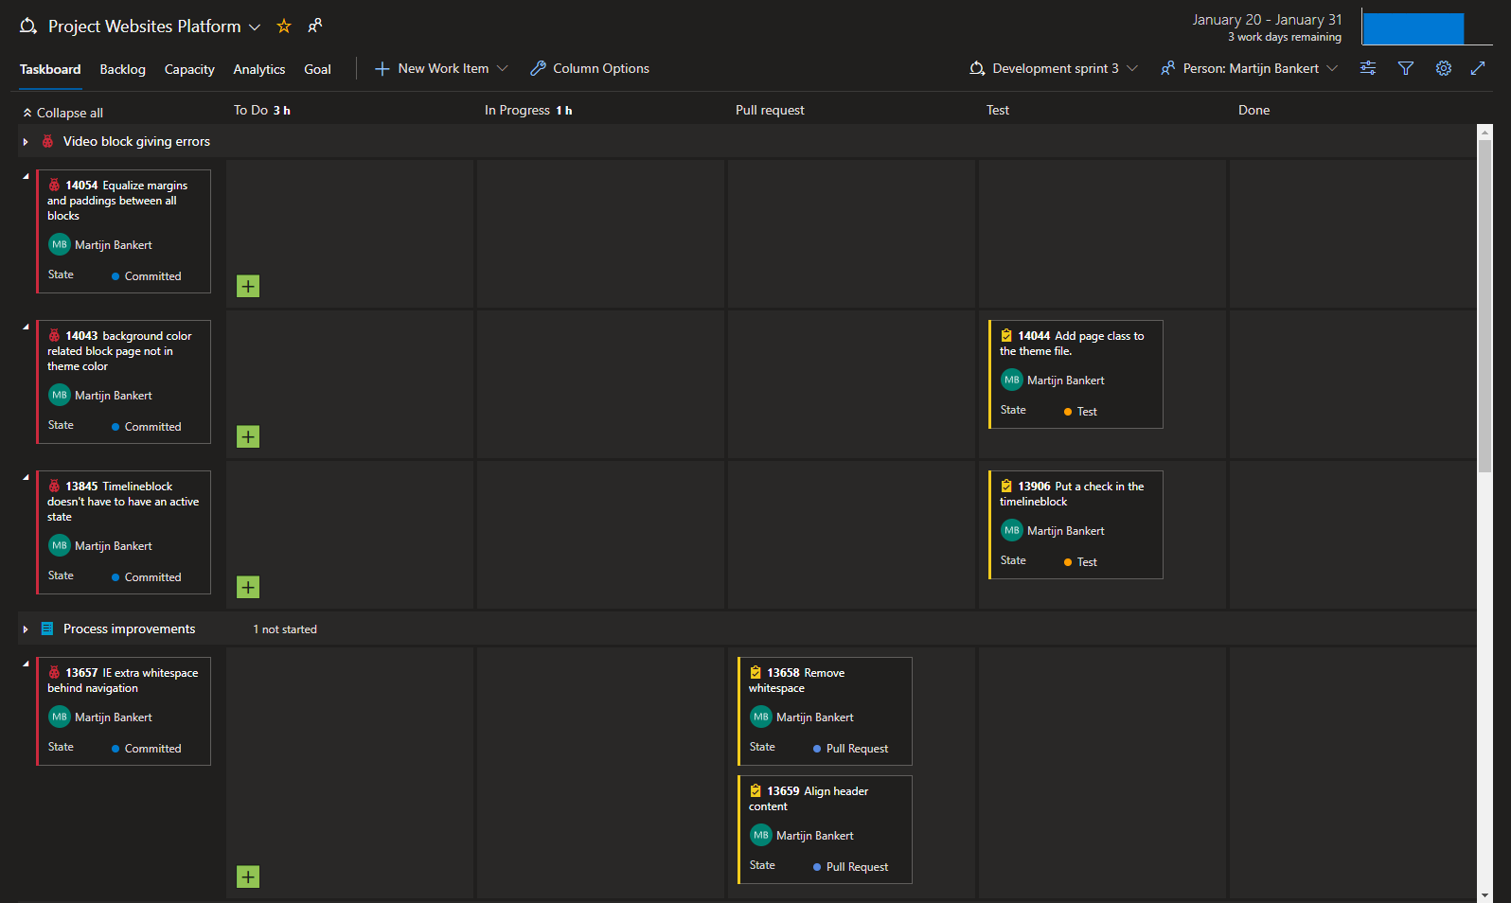The image size is (1511, 903).
Task: Open Person: Martijn Bankert filter dropdown
Action: pyautogui.click(x=1250, y=68)
